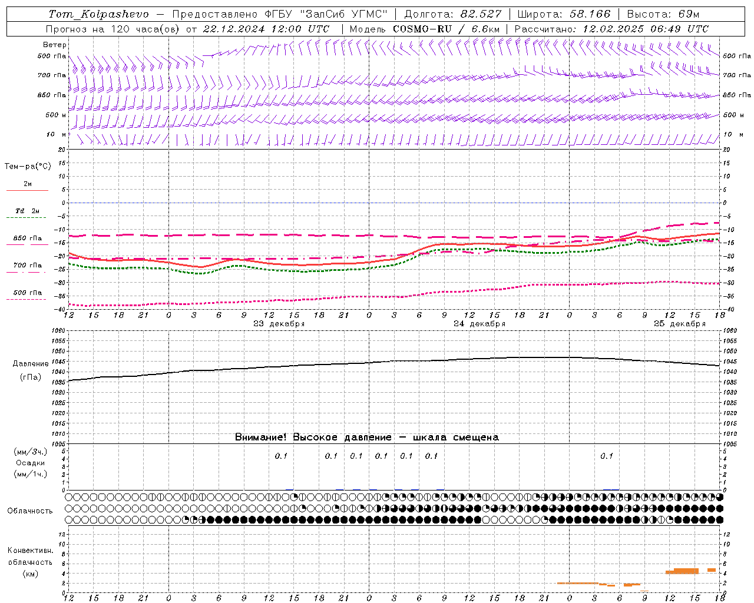Select the Широта: 58.166 header value

564,14
